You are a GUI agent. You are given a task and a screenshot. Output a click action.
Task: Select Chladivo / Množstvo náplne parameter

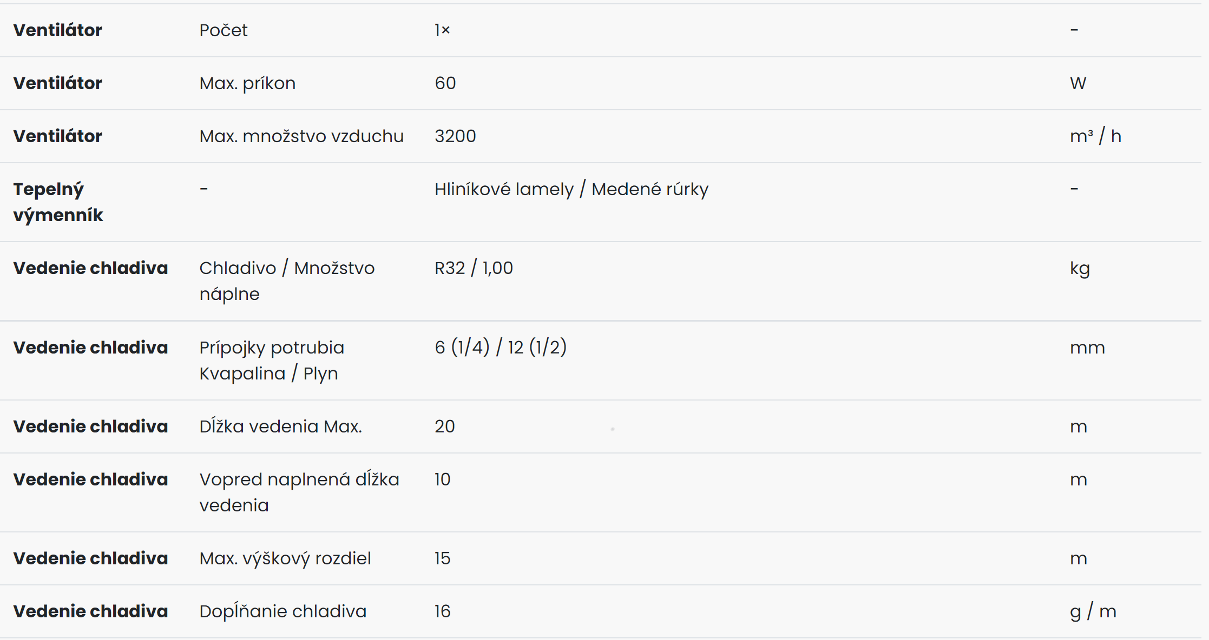pos(287,281)
